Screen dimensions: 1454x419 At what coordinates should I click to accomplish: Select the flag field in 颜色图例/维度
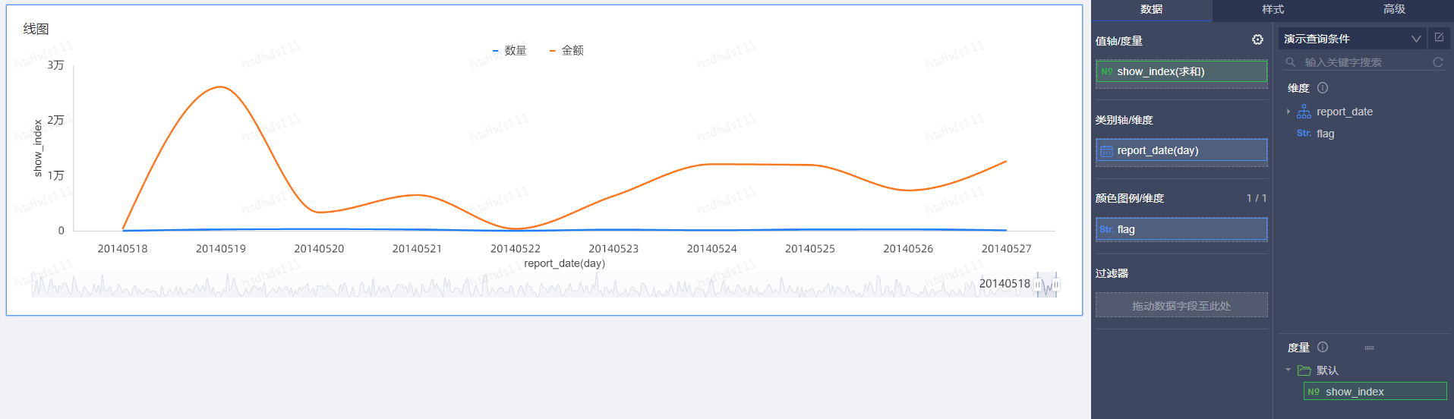1181,229
